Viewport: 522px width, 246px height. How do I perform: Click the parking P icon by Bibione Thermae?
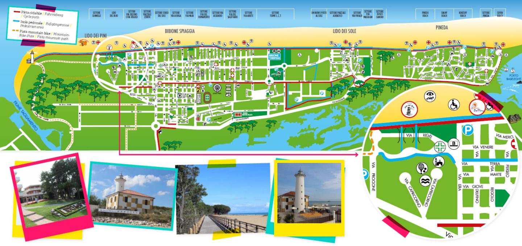coord(276,68)
